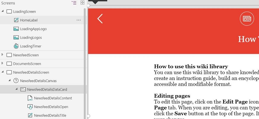This screenshot has height=119, width=259.
Task: Click the newspaper icon in the red header
Action: (247, 19)
